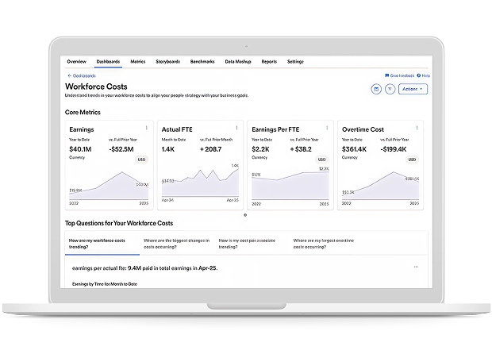Click the -$52.5M prior year value
The width and height of the screenshot is (492, 350).
point(121,149)
